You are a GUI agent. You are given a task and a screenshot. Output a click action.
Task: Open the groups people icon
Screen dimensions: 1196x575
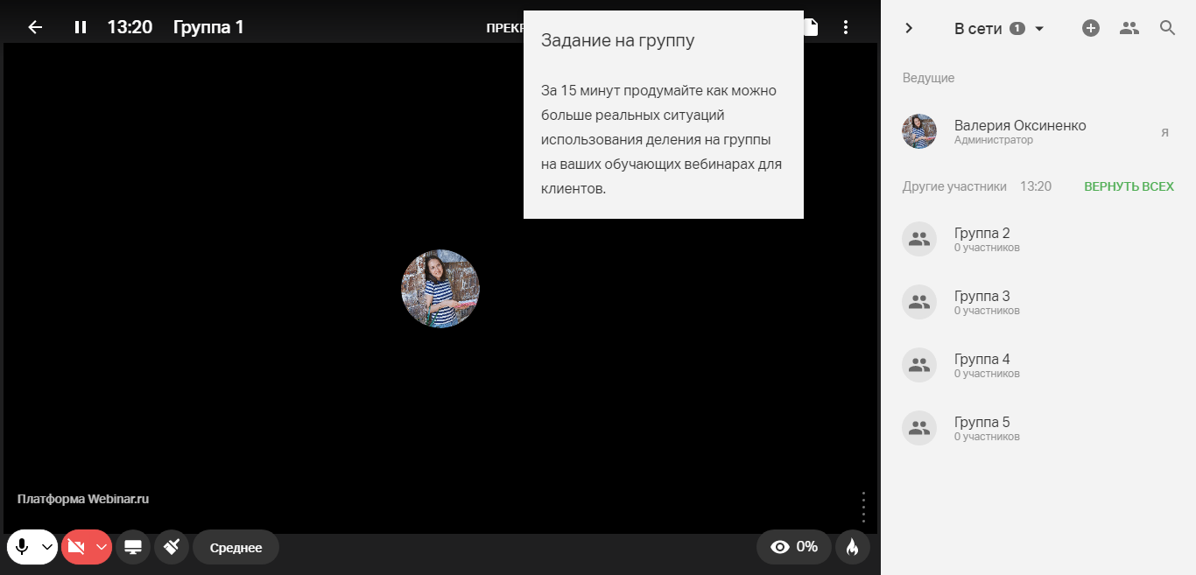pyautogui.click(x=1129, y=28)
